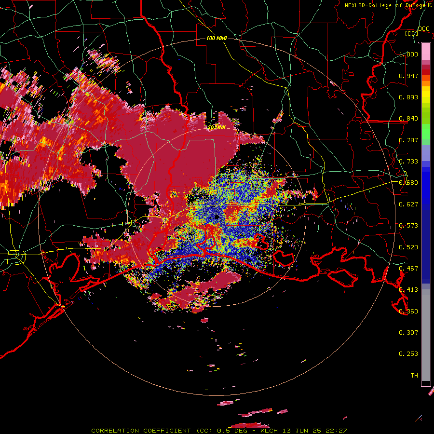This screenshot has width=434, height=434.
Task: Click the yellow band in color bar
Action: point(426,95)
